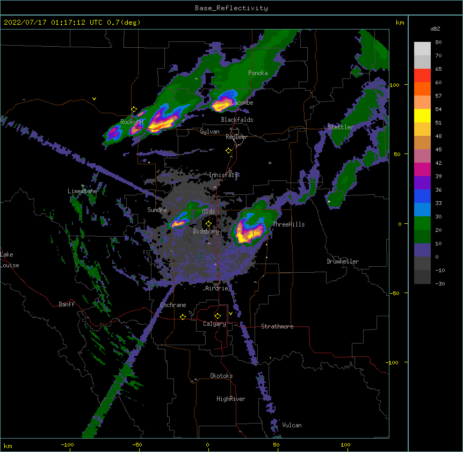Screen dimensions: 463x452
Task: Select the slate blue legend swatch below 10
Action: pyautogui.click(x=422, y=250)
